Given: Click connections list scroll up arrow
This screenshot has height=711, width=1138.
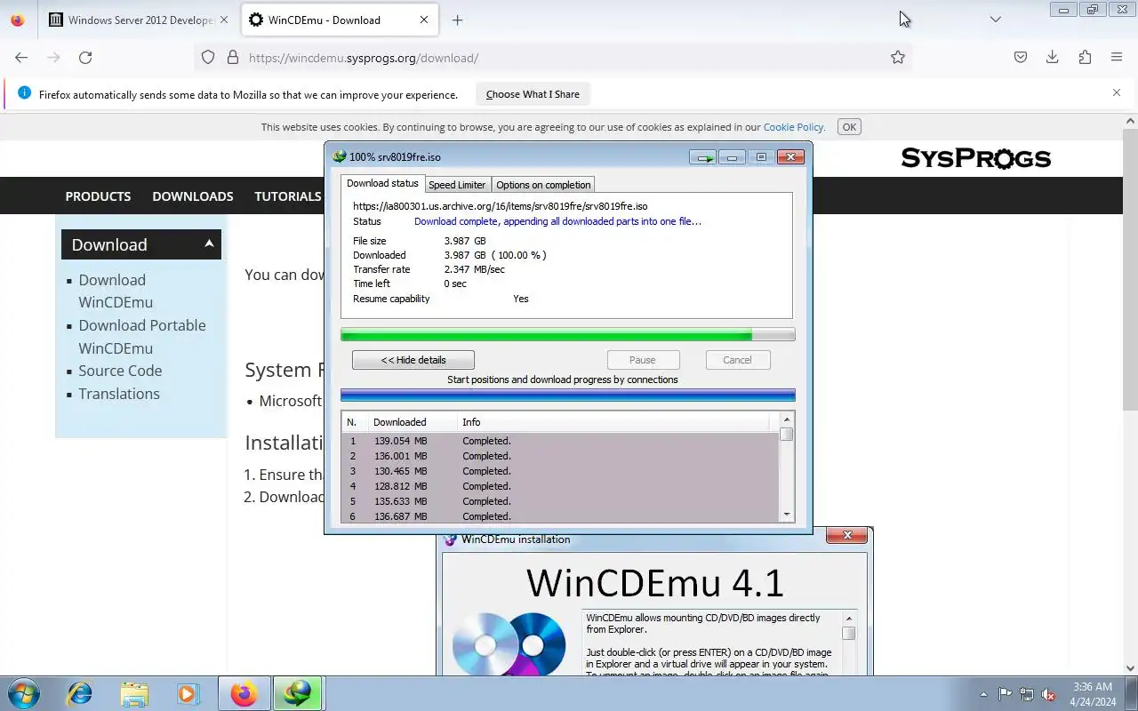Looking at the screenshot, I should pos(786,419).
